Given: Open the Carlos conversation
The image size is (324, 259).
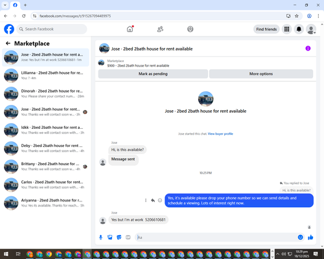Looking at the screenshot, I should click(45, 185).
